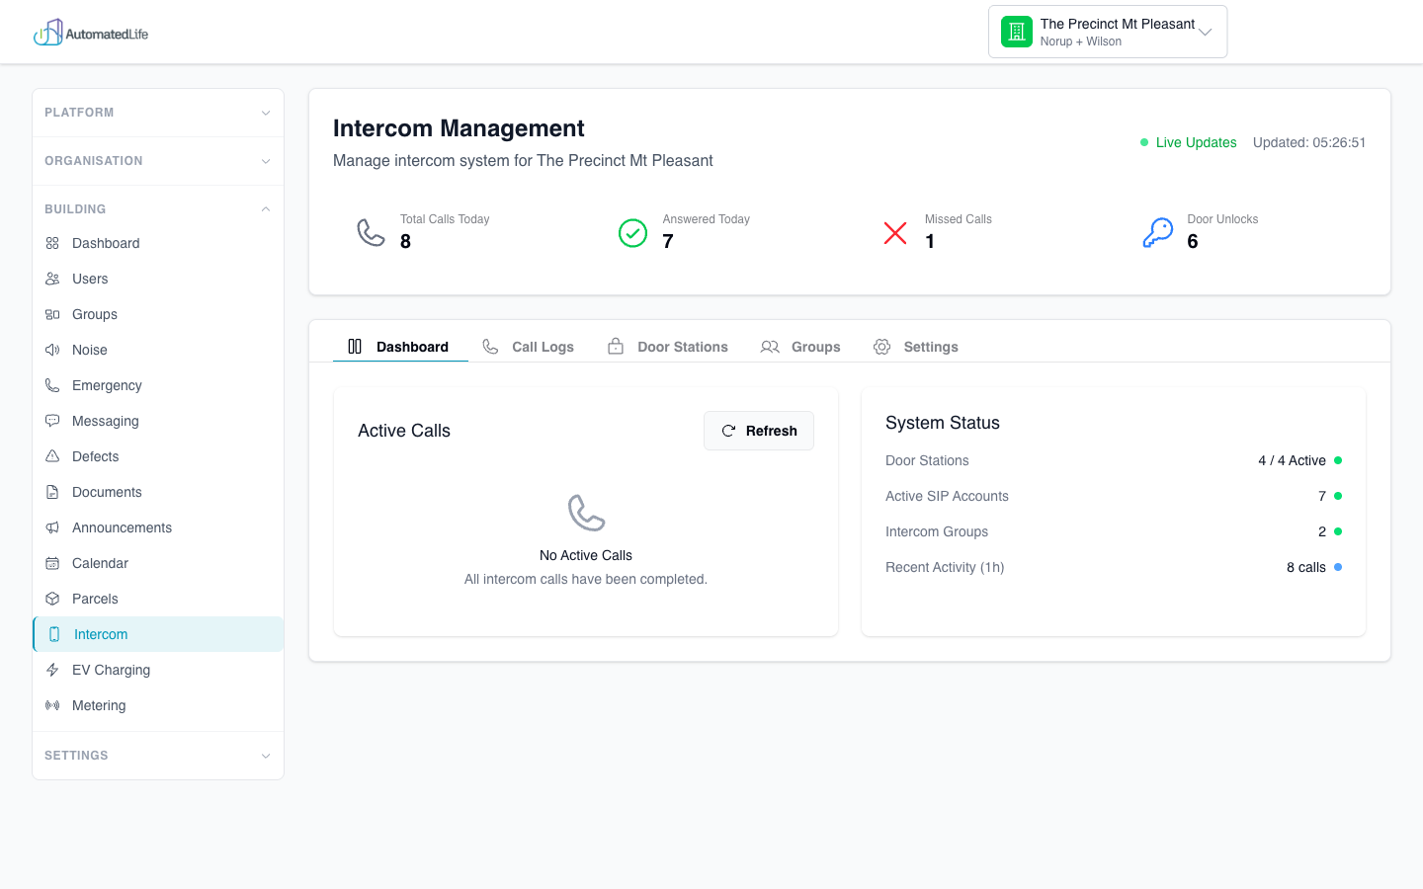Toggle the green status dot beside Door Stations
This screenshot has width=1423, height=889.
point(1338,460)
